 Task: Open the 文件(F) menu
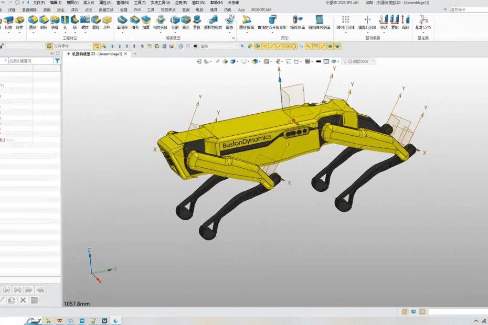[x=39, y=3]
